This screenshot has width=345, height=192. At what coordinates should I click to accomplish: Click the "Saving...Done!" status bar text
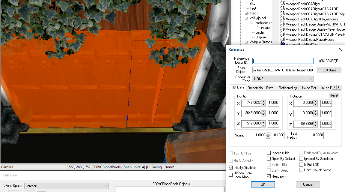[162, 167]
